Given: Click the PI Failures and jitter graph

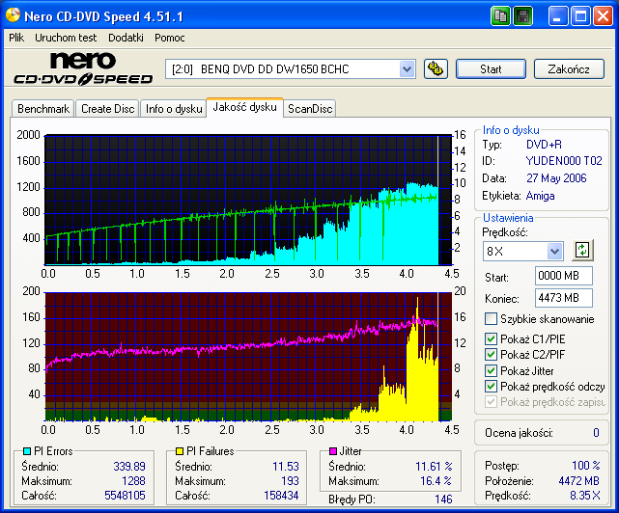Looking at the screenshot, I should [x=248, y=357].
